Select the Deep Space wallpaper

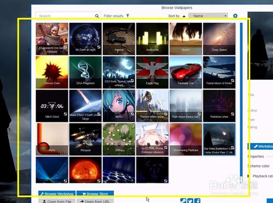(219, 39)
